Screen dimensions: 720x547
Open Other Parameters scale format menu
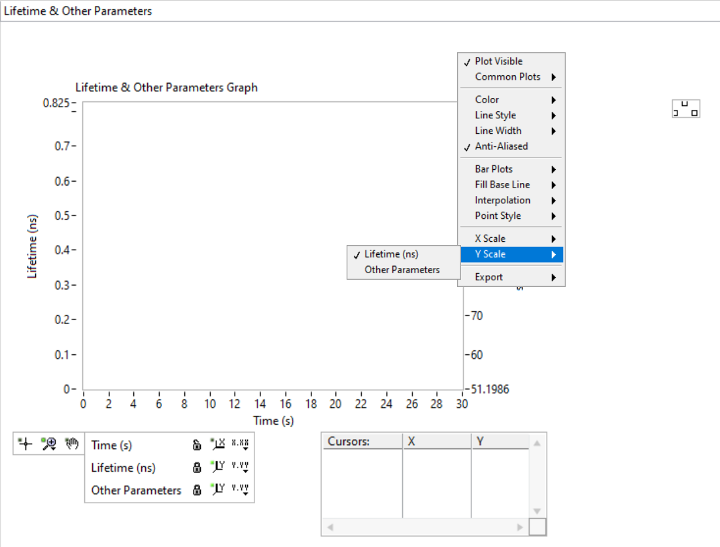click(240, 489)
